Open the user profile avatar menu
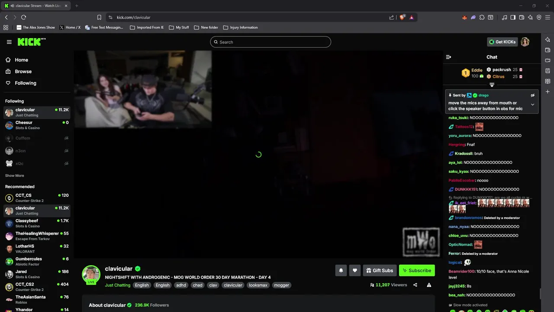The height and width of the screenshot is (312, 554). [525, 42]
